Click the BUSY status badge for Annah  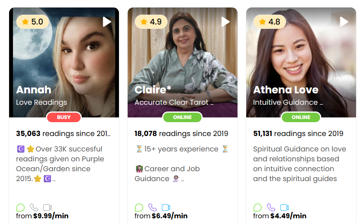point(64,117)
